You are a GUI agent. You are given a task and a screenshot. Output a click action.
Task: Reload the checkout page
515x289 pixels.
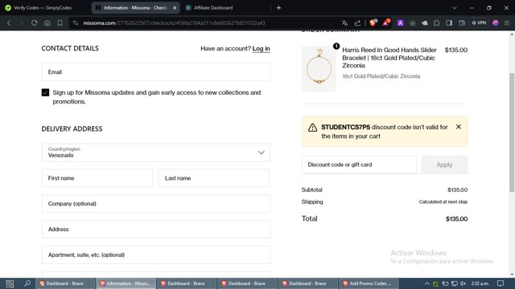(x=34, y=23)
